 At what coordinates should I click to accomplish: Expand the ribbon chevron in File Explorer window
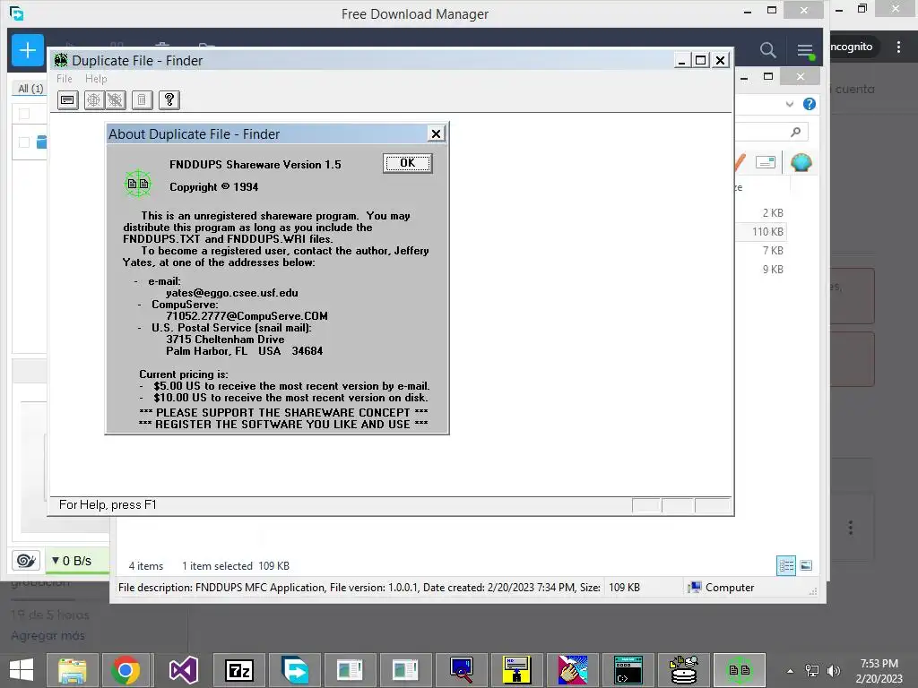(789, 104)
